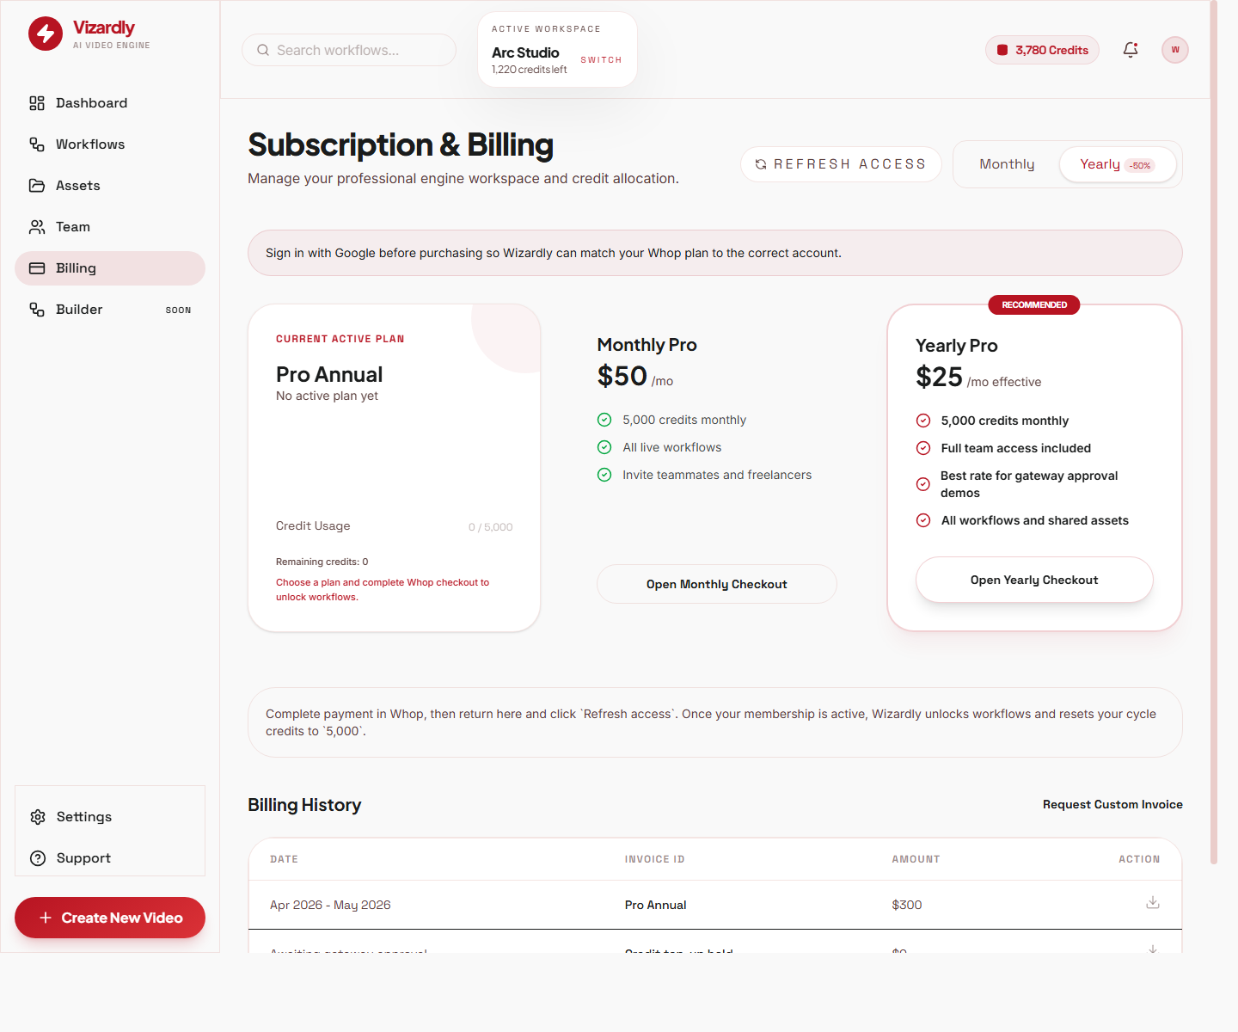Click the Support help icon
The width and height of the screenshot is (1238, 1032).
38,858
